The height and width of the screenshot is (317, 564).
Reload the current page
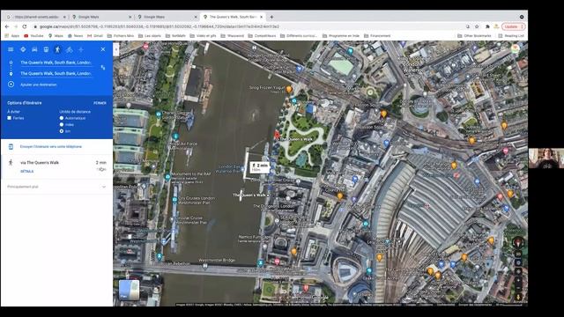tap(25, 26)
